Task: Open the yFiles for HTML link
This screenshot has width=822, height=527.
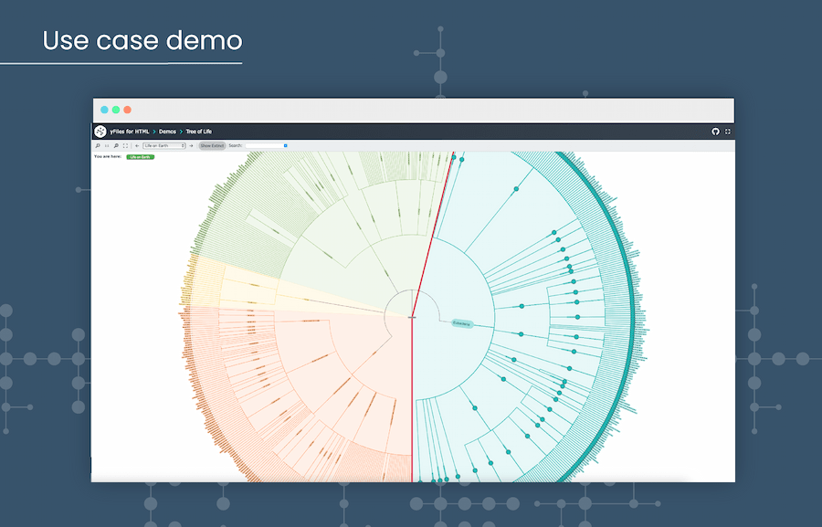Action: point(130,132)
